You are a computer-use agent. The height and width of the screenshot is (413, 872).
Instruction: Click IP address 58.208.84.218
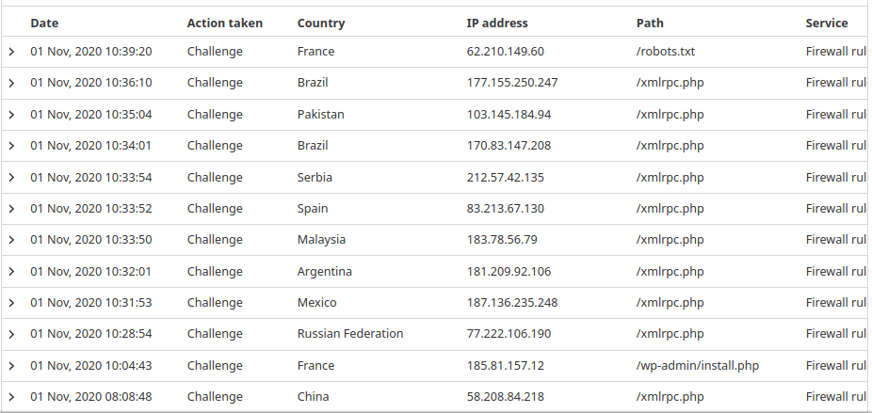[505, 397]
